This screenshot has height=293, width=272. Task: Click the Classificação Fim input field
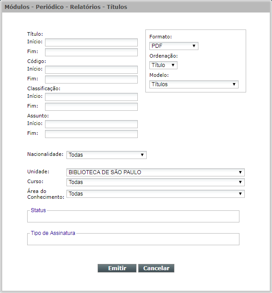coord(91,107)
